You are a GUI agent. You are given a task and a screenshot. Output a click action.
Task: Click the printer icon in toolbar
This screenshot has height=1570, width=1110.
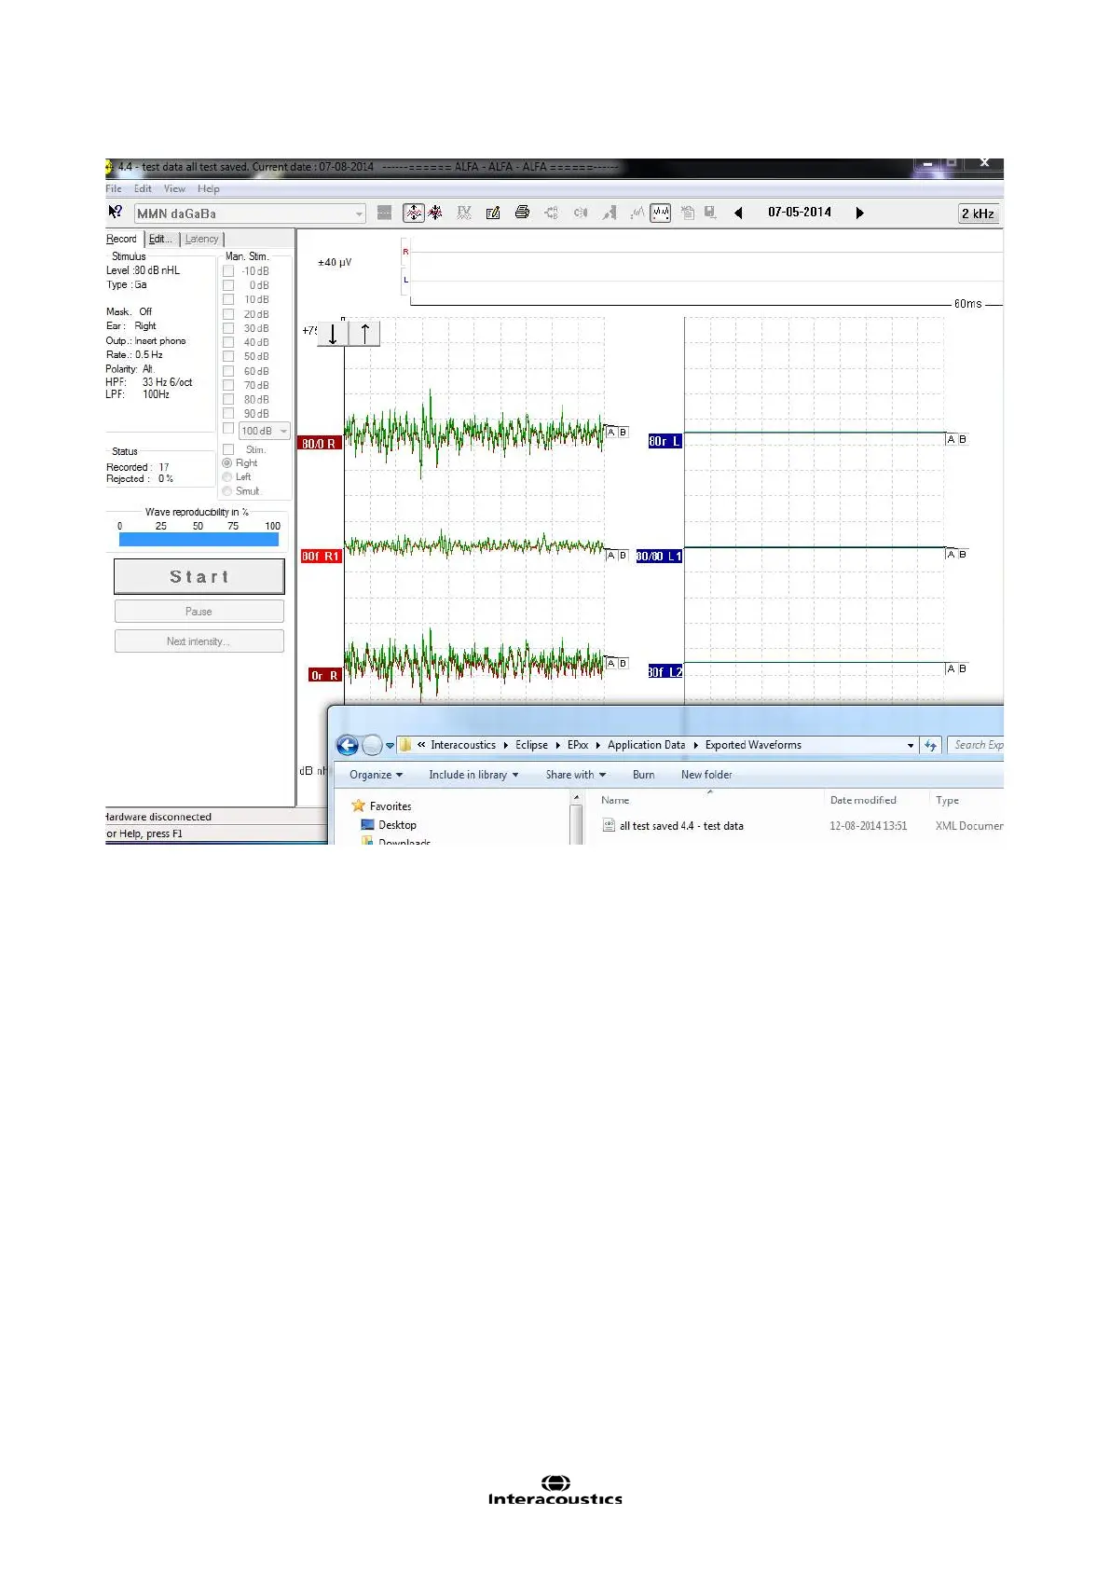click(522, 213)
